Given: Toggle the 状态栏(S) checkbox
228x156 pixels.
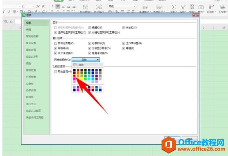Looking at the screenshot, I should 124,28.
